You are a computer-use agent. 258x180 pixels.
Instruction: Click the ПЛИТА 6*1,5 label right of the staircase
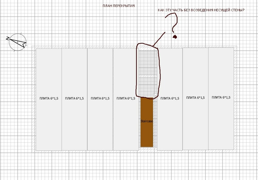click(170, 98)
